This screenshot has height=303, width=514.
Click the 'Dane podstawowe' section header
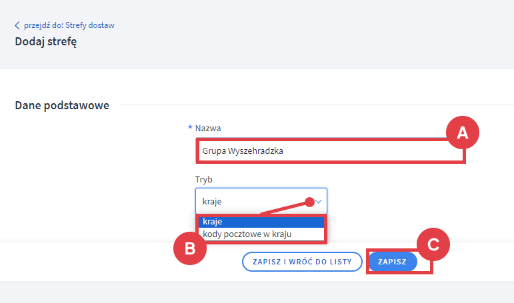(x=62, y=105)
